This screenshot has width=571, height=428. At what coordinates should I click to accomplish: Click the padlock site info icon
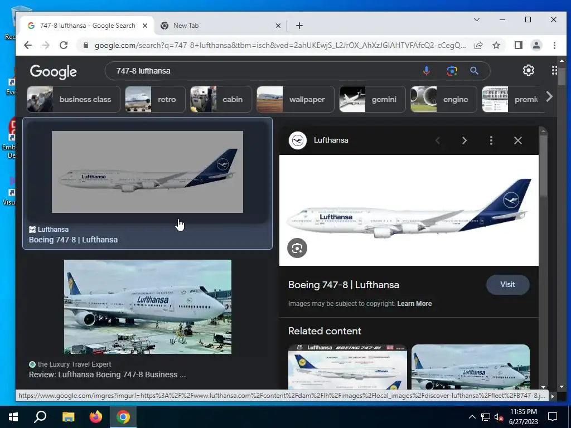85,45
